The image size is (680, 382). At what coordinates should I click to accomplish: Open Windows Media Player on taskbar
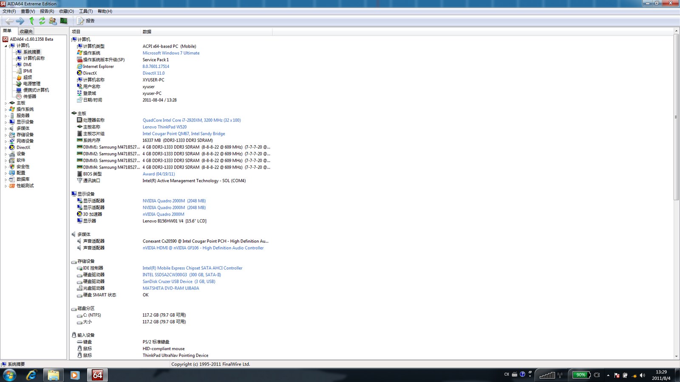point(75,375)
